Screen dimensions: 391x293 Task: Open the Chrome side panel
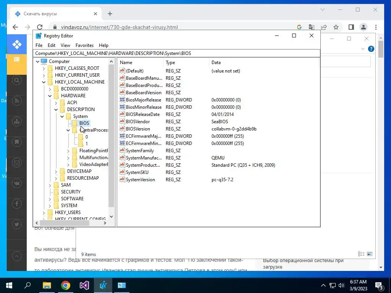tap(351, 27)
